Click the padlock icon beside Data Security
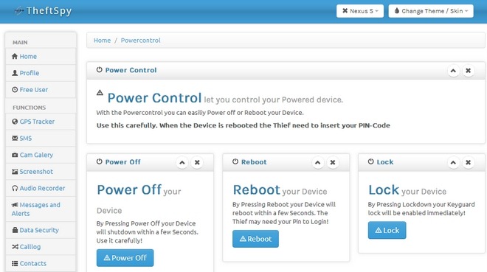Viewport: 487px width, 272px height. pyautogui.click(x=15, y=230)
